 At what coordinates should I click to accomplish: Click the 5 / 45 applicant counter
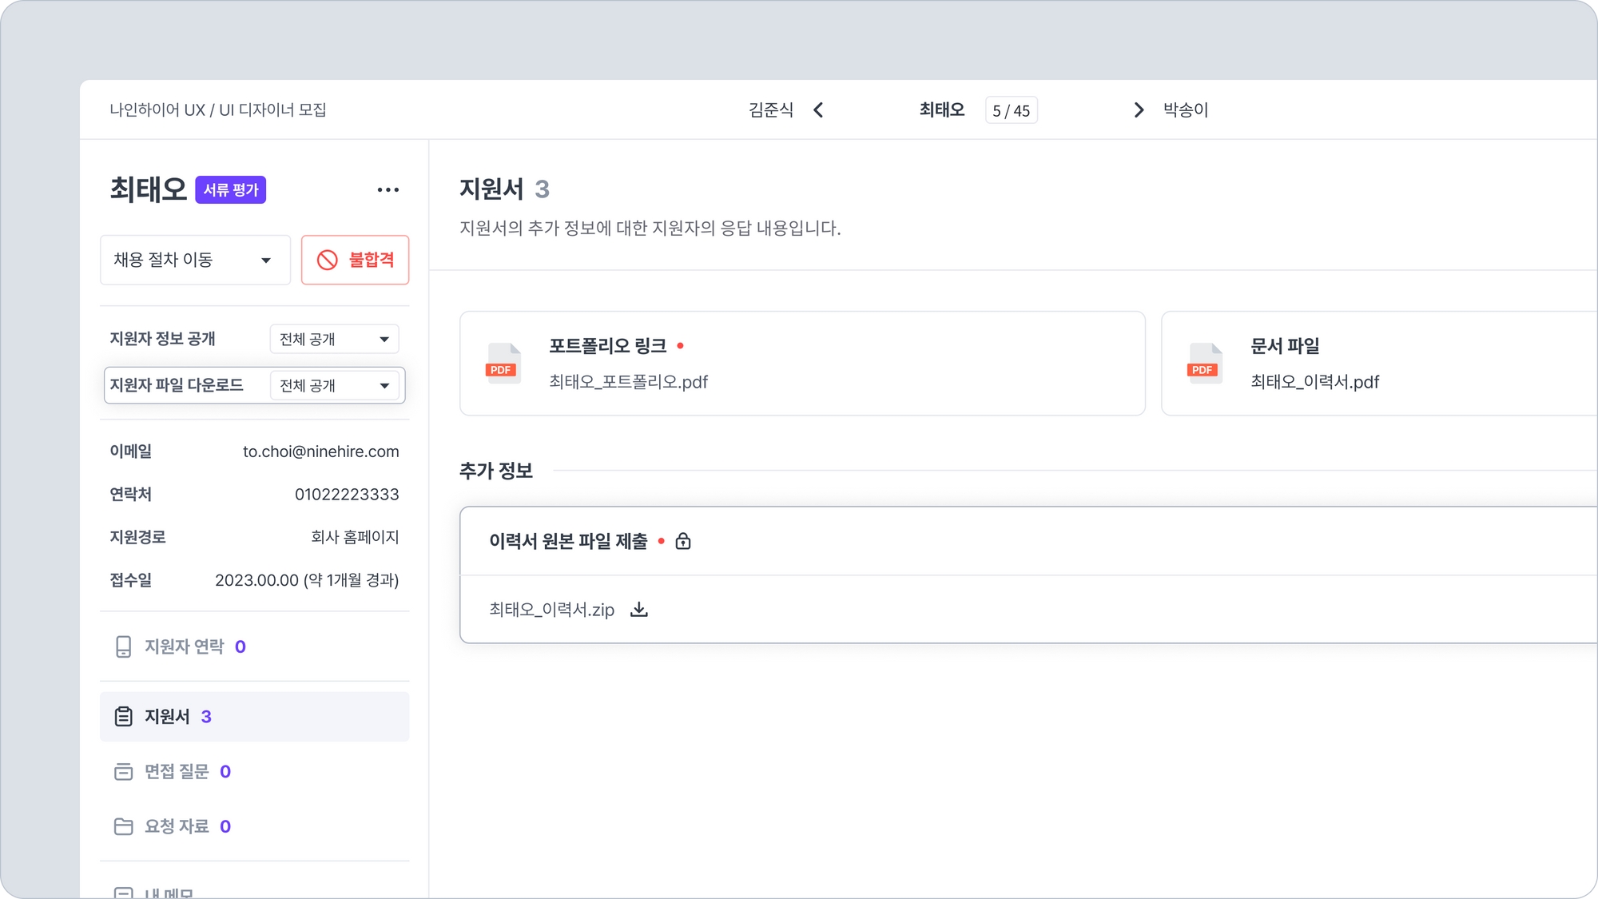pos(1011,111)
